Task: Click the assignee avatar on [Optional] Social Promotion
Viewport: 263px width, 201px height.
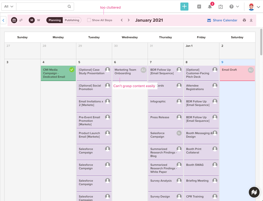Action: click(x=108, y=86)
